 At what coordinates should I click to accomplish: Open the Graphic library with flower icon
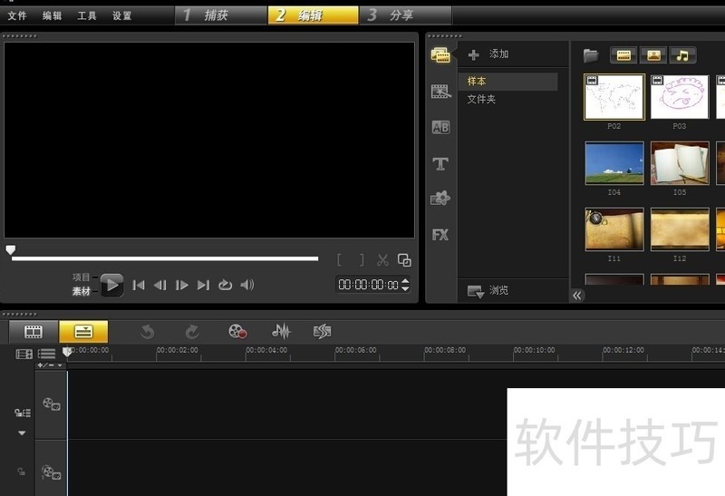pos(440,199)
